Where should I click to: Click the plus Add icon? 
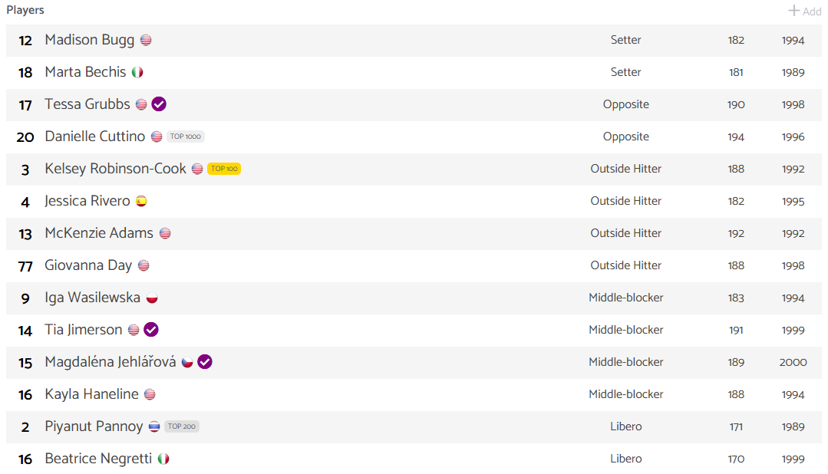[x=793, y=11]
